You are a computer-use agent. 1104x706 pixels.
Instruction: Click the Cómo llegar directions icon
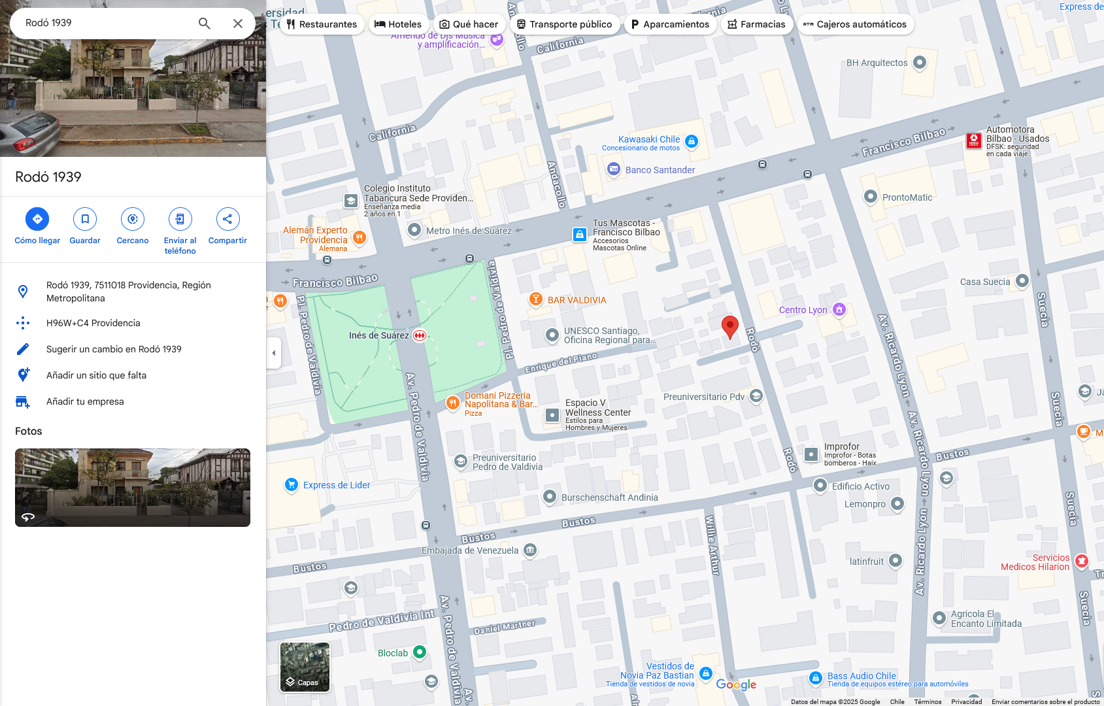click(x=37, y=219)
